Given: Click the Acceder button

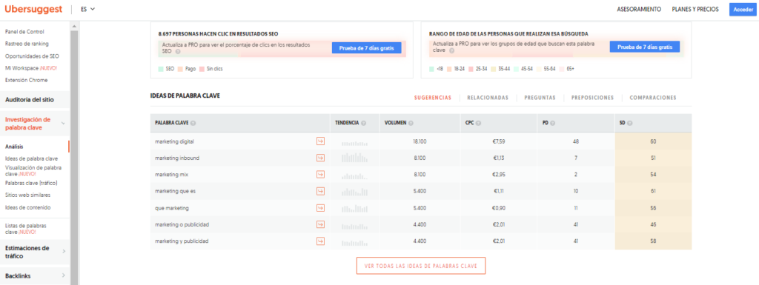Looking at the screenshot, I should pos(743,9).
